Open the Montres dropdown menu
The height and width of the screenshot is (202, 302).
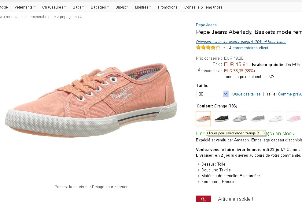[x=143, y=7]
